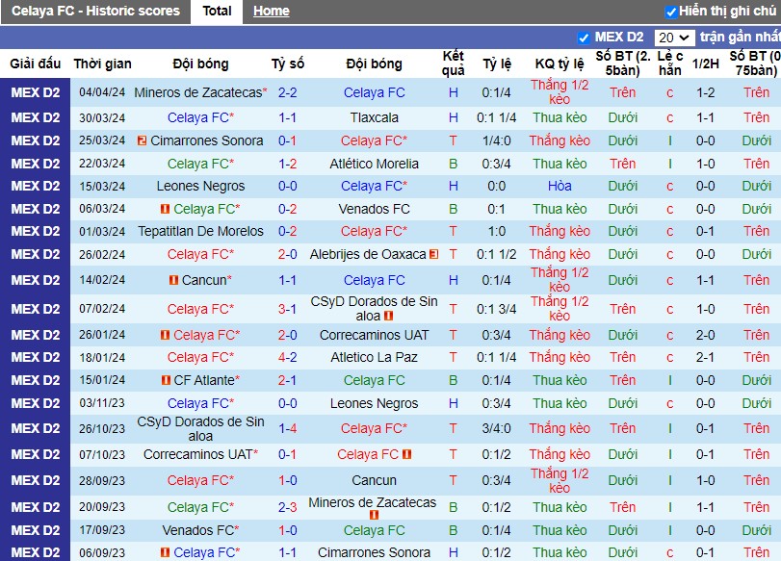Open Leones Negros team on 15/03/24

coord(200,186)
